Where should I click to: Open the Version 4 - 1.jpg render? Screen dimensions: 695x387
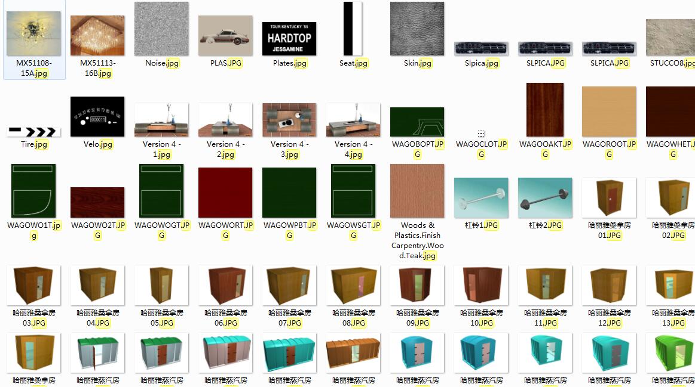tap(161, 120)
